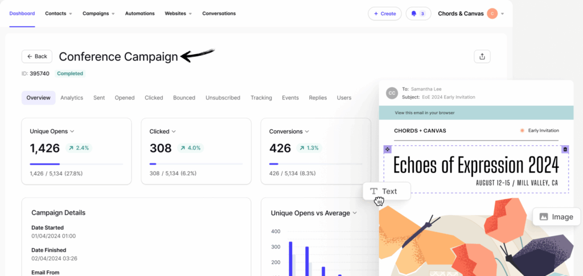
Task: Open the Conversions metric dropdown
Action: pos(307,131)
